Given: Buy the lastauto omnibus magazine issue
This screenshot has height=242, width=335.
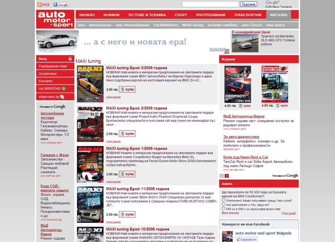Looking at the screenshot, I should point(281,106).
